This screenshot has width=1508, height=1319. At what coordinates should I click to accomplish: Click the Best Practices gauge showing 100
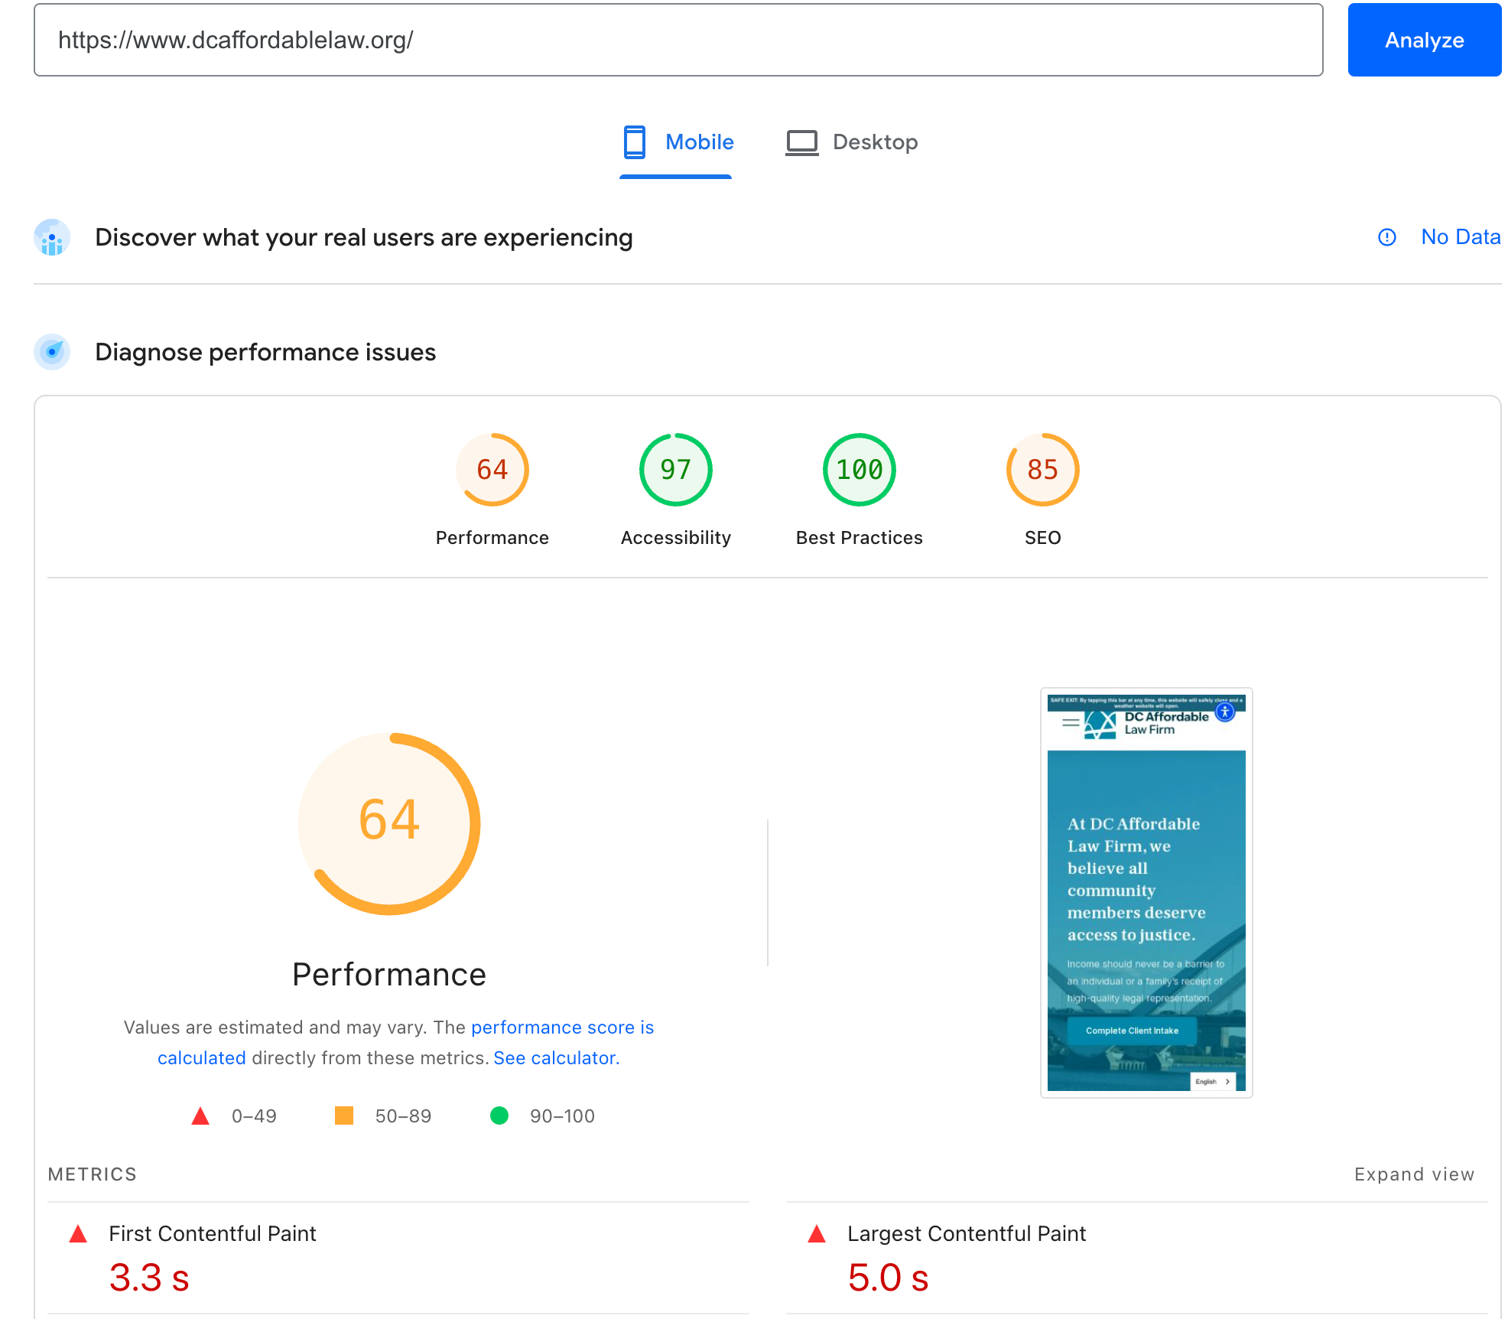click(858, 469)
